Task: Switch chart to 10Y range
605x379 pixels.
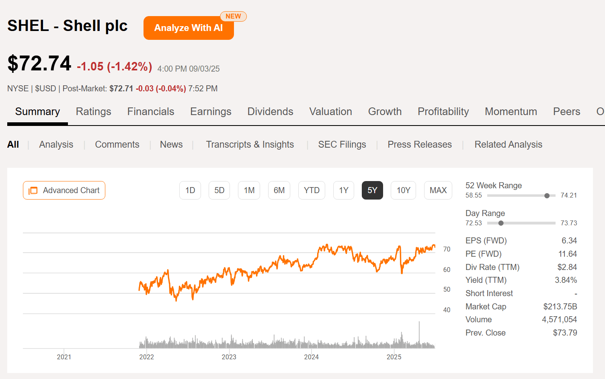Action: click(403, 190)
